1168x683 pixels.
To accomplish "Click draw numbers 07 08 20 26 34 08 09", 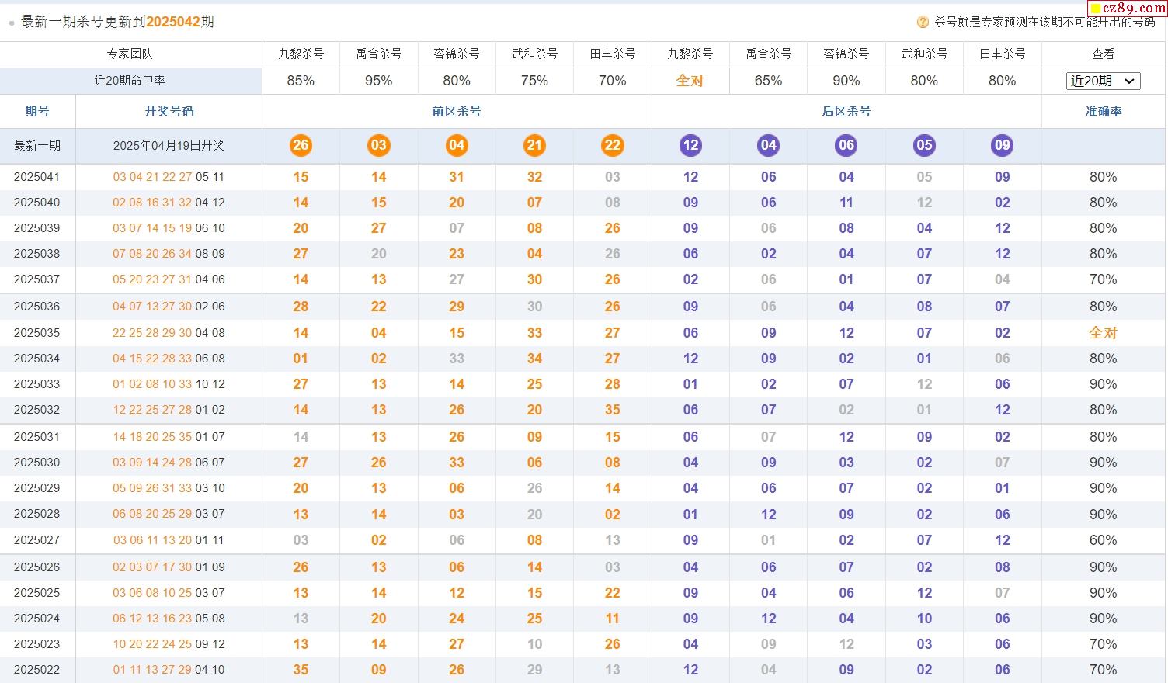I will pos(169,254).
